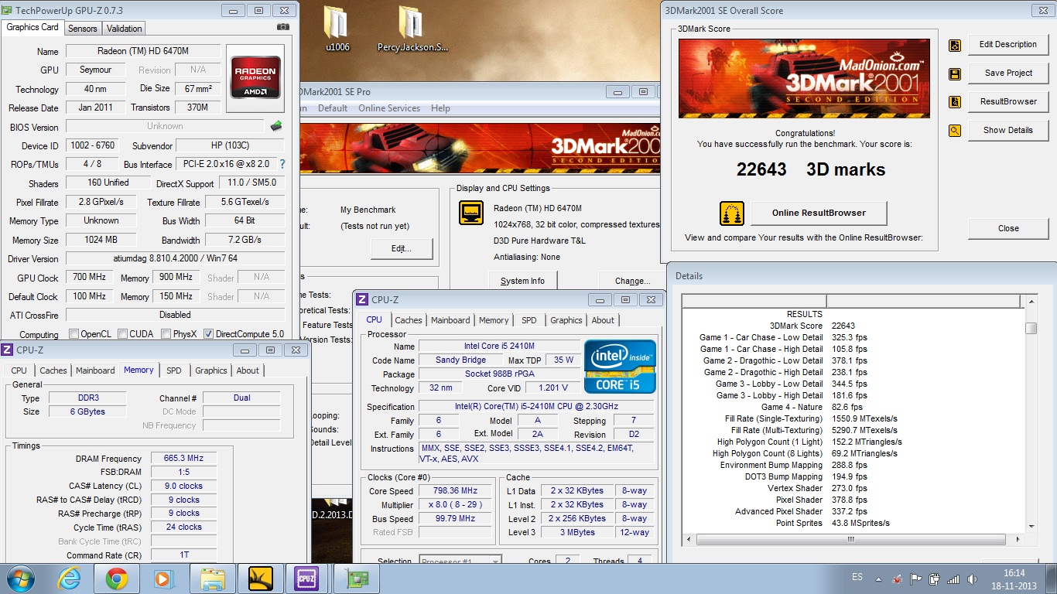This screenshot has width=1057, height=594.
Task: Show hidden tray icons arrow
Action: (x=878, y=579)
